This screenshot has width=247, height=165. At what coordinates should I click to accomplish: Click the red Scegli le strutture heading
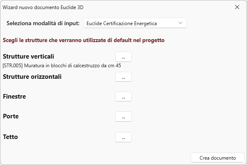pos(84,40)
